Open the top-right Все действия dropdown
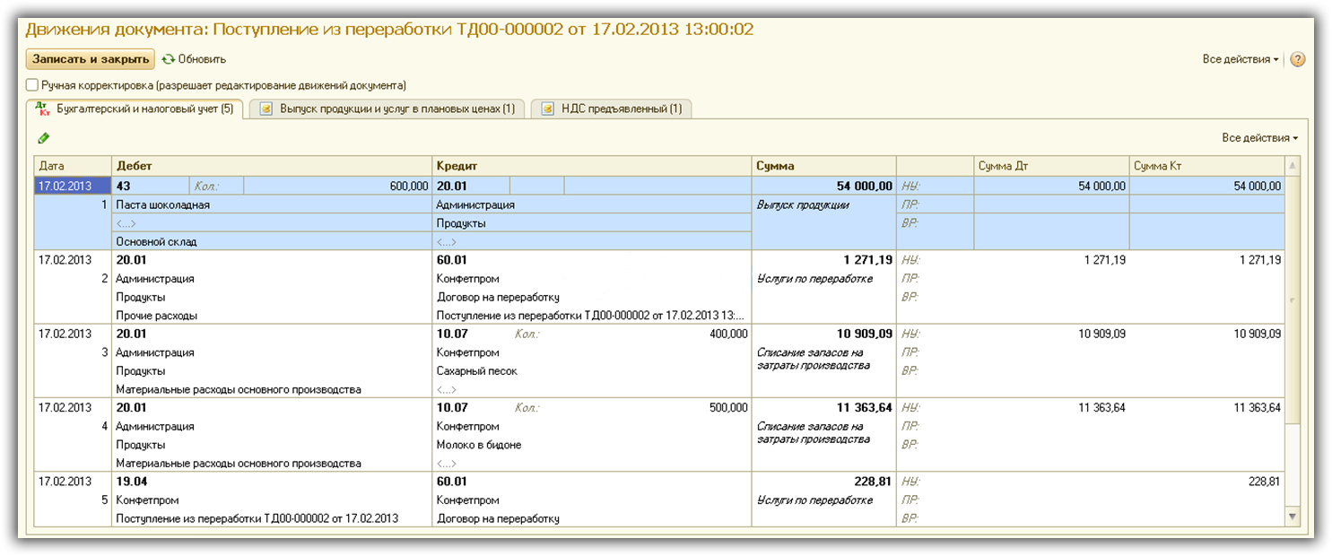The width and height of the screenshot is (1332, 556). (1240, 59)
